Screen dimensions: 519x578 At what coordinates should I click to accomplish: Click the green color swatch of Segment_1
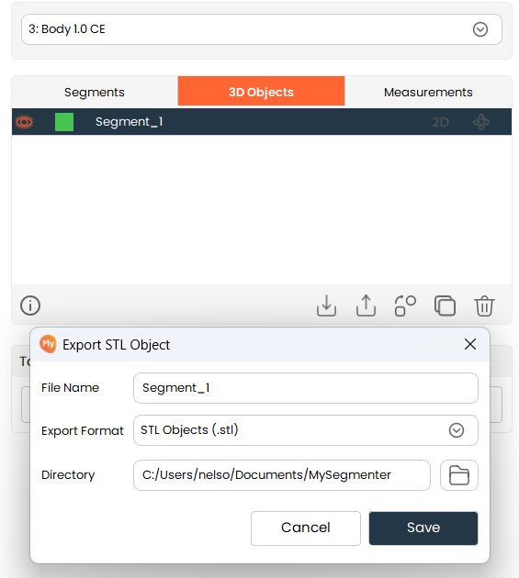click(x=64, y=122)
